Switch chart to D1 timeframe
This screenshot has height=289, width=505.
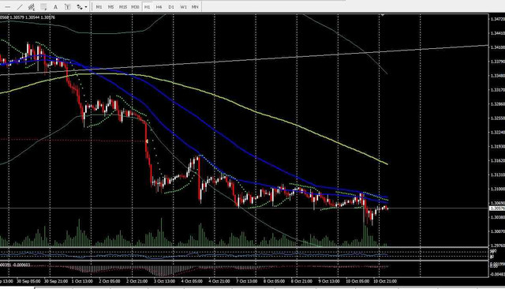click(x=171, y=7)
